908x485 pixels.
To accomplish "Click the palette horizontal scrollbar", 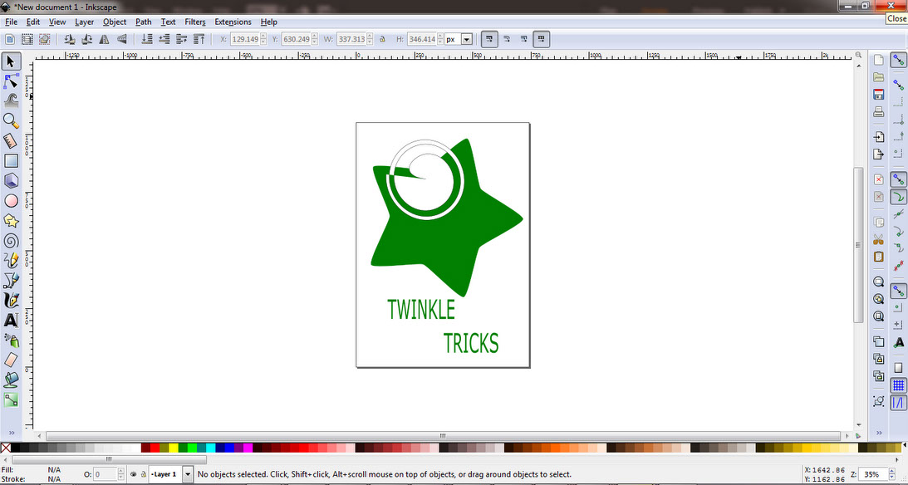I will click(109, 459).
